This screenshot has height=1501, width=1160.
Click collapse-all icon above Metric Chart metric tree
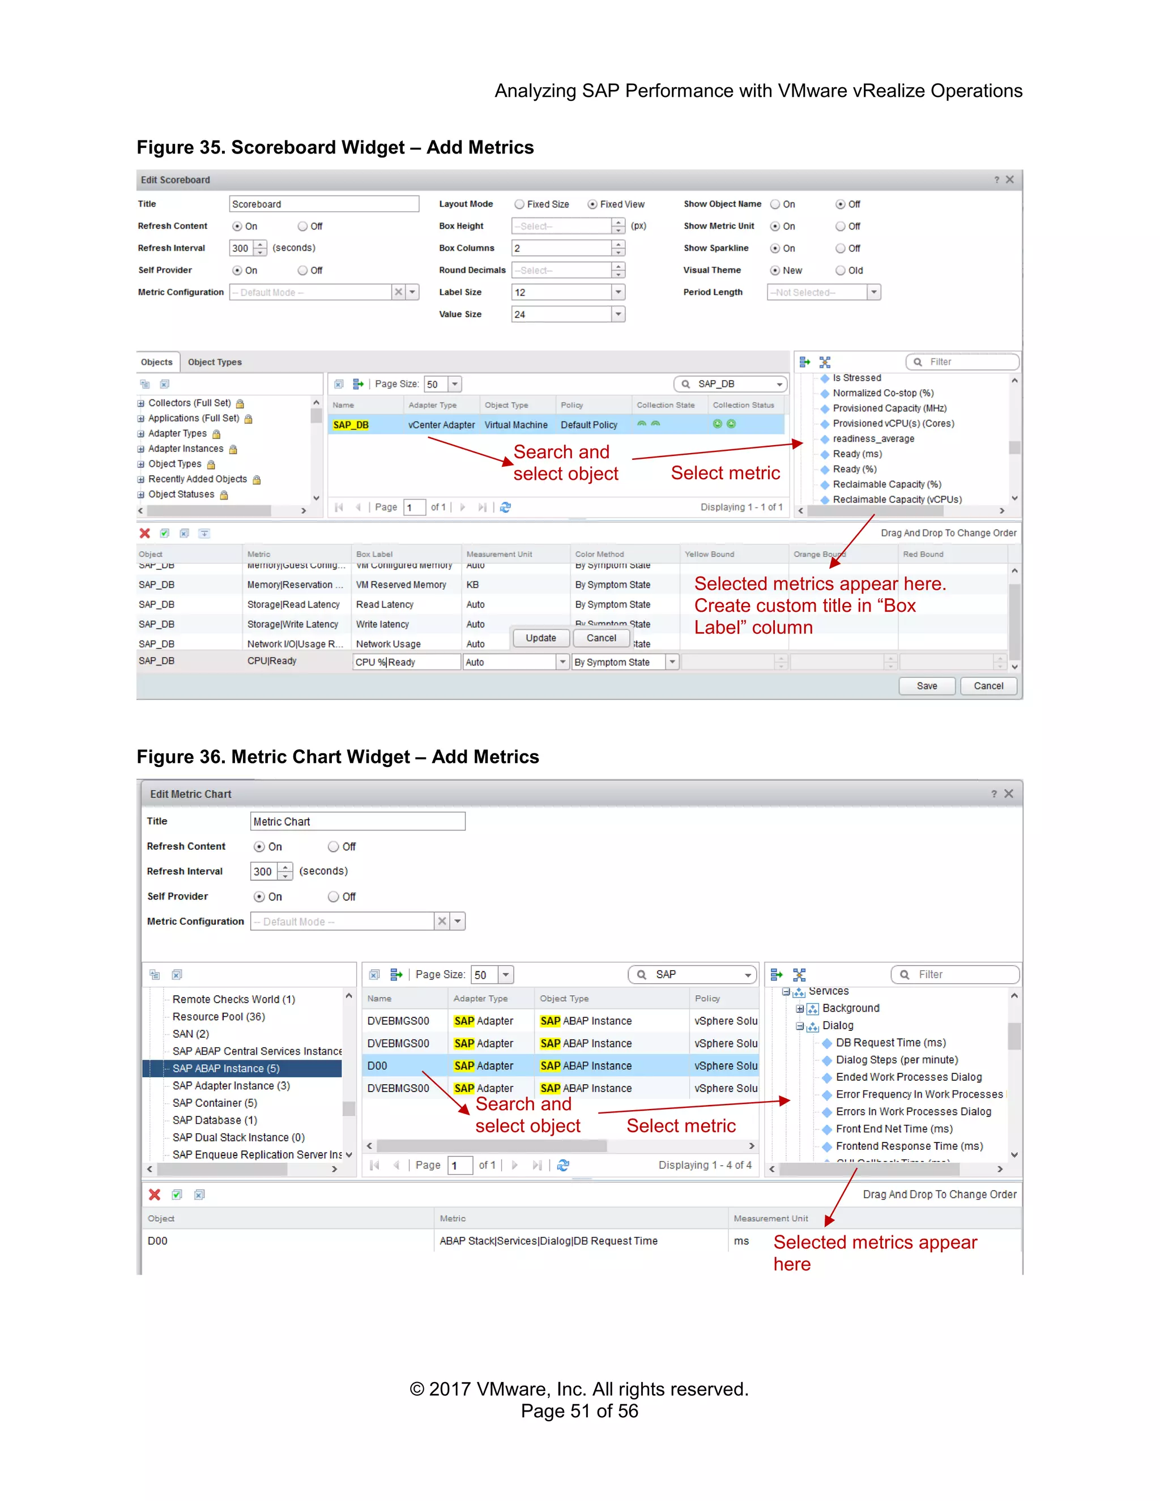coord(777,975)
